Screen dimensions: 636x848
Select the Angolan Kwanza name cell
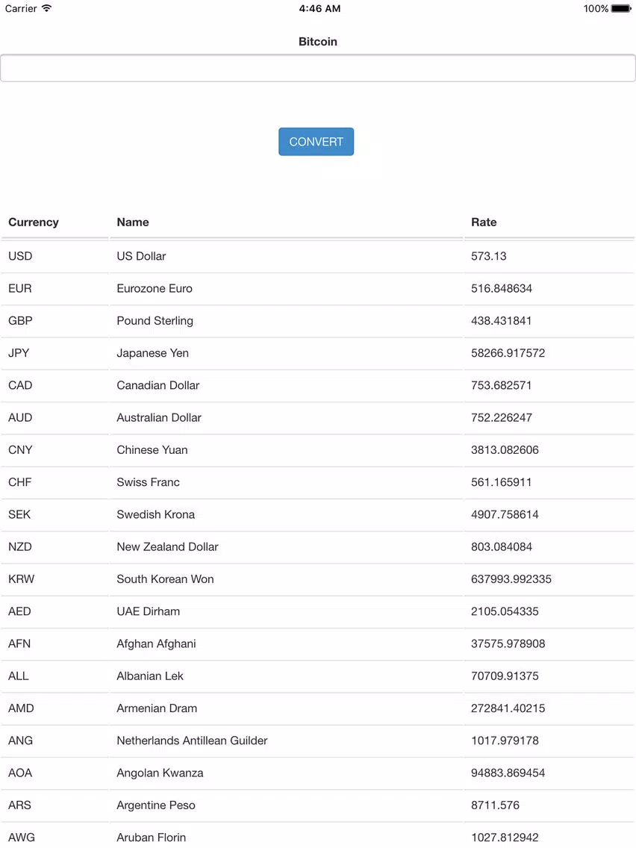coord(160,773)
